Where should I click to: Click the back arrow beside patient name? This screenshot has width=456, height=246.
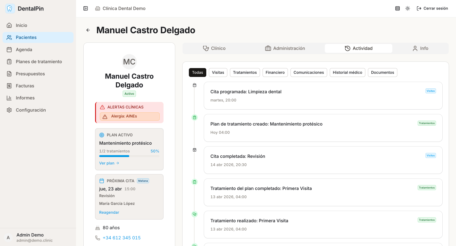(88, 30)
